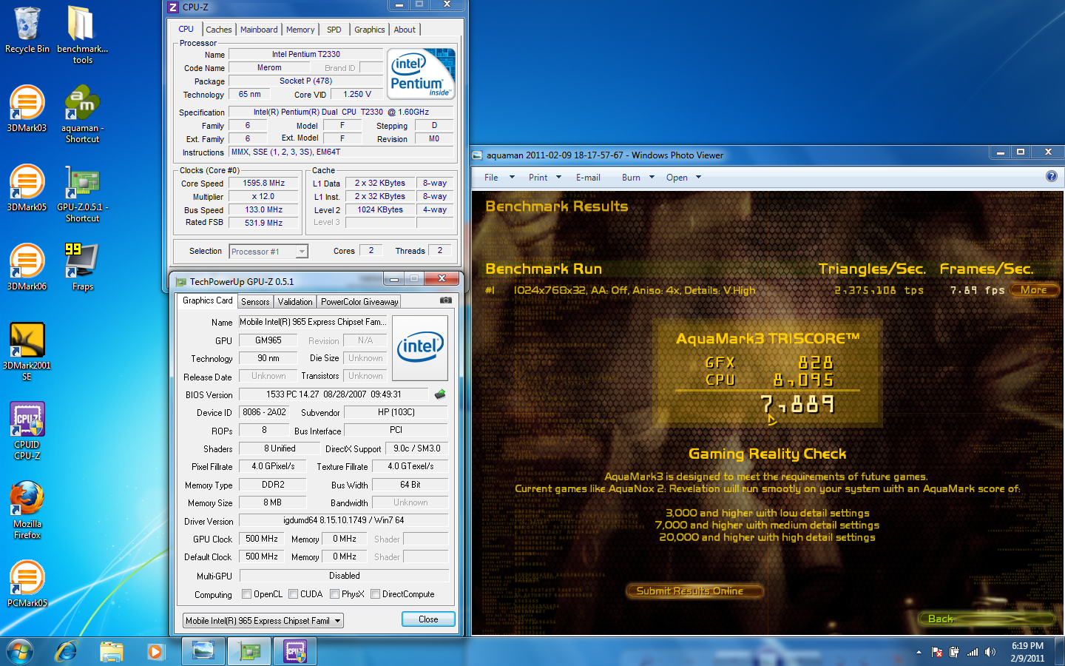Open Windows Explorer from the taskbar
The width and height of the screenshot is (1065, 666).
click(112, 652)
